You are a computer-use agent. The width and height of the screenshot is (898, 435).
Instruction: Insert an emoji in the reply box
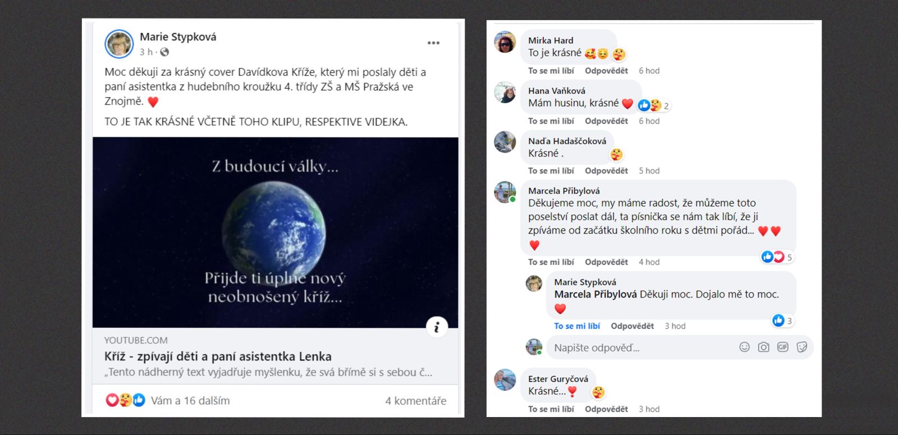(x=744, y=347)
